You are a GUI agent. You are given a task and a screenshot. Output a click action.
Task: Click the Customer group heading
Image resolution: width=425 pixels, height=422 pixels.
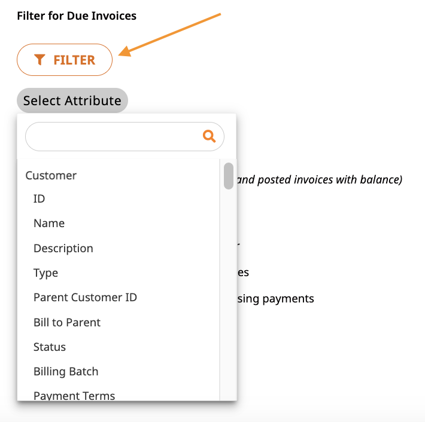click(51, 175)
